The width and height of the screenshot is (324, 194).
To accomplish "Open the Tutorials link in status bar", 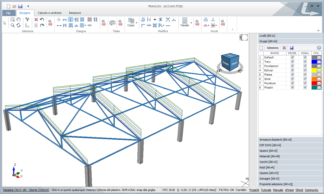I will (x=266, y=190).
